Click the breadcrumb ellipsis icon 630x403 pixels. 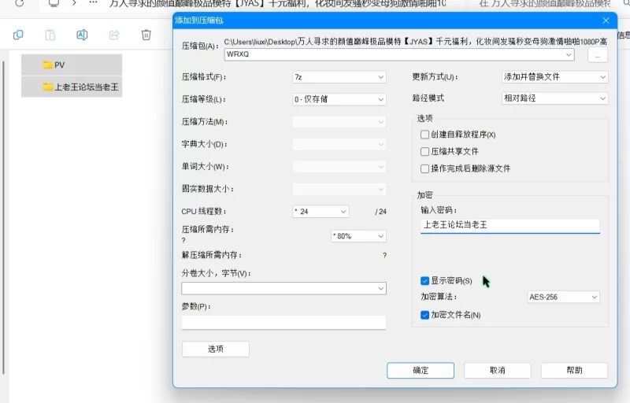click(94, 3)
